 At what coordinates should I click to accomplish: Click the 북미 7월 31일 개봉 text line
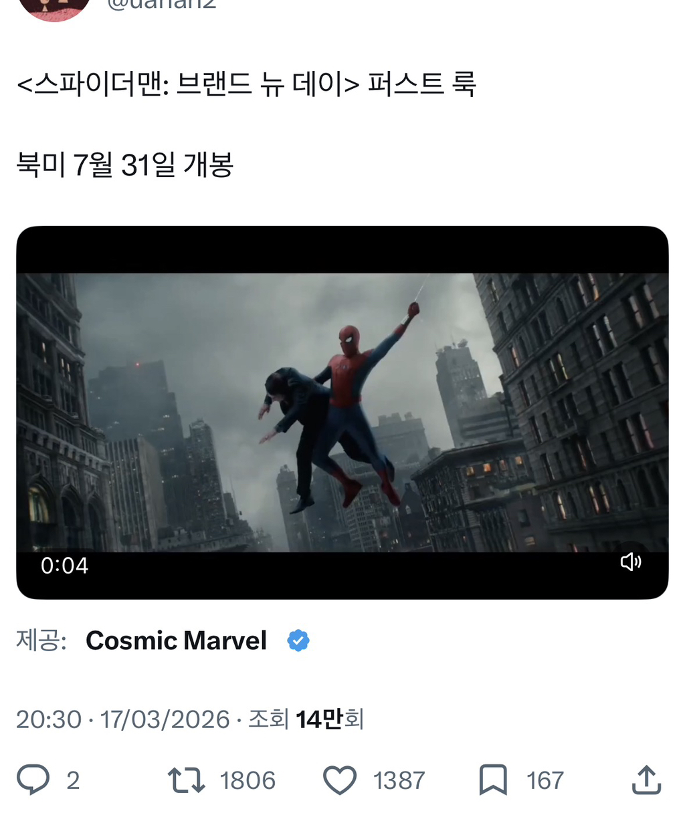click(x=125, y=164)
